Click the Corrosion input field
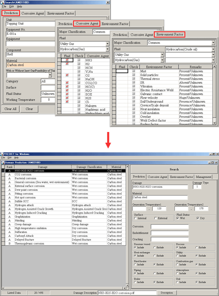This screenshot has height=296, width=219. pyautogui.click(x=169, y=227)
